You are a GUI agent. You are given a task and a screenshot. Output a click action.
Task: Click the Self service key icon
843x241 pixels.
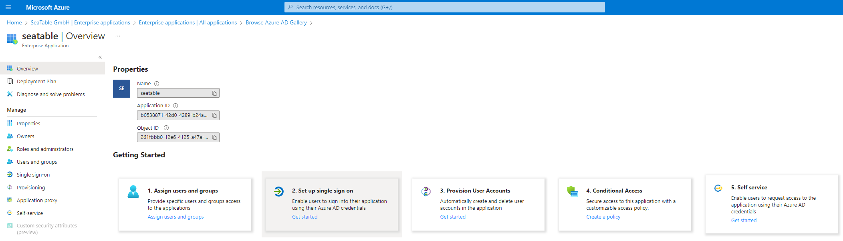coord(718,188)
